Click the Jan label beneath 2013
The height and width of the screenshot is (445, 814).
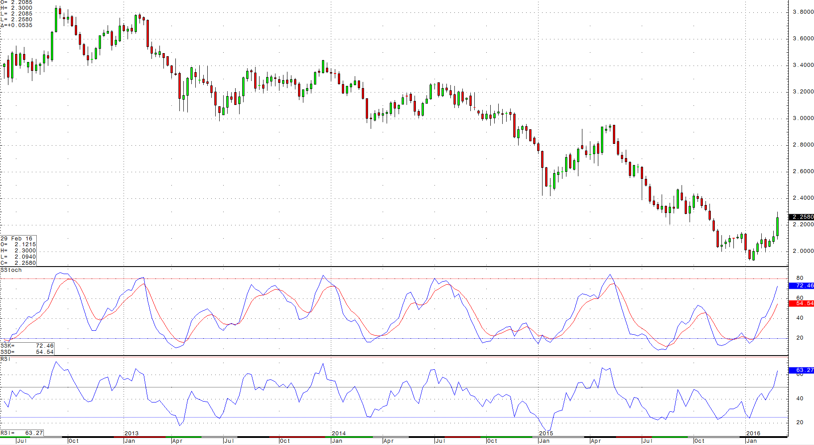click(x=130, y=441)
